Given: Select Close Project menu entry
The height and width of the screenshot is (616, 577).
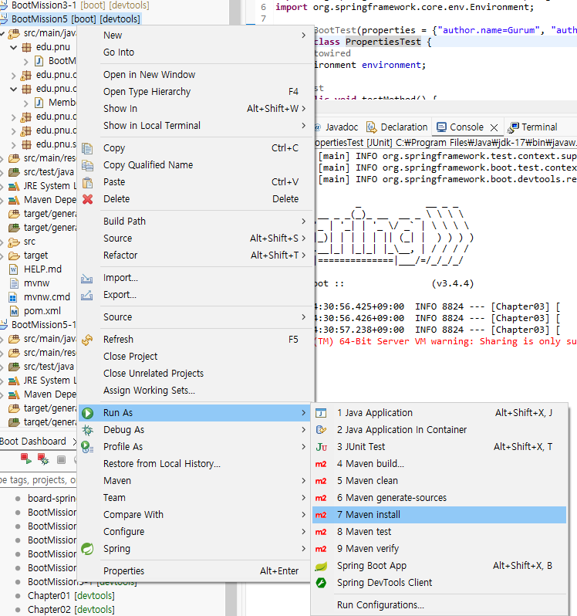Looking at the screenshot, I should coord(196,357).
